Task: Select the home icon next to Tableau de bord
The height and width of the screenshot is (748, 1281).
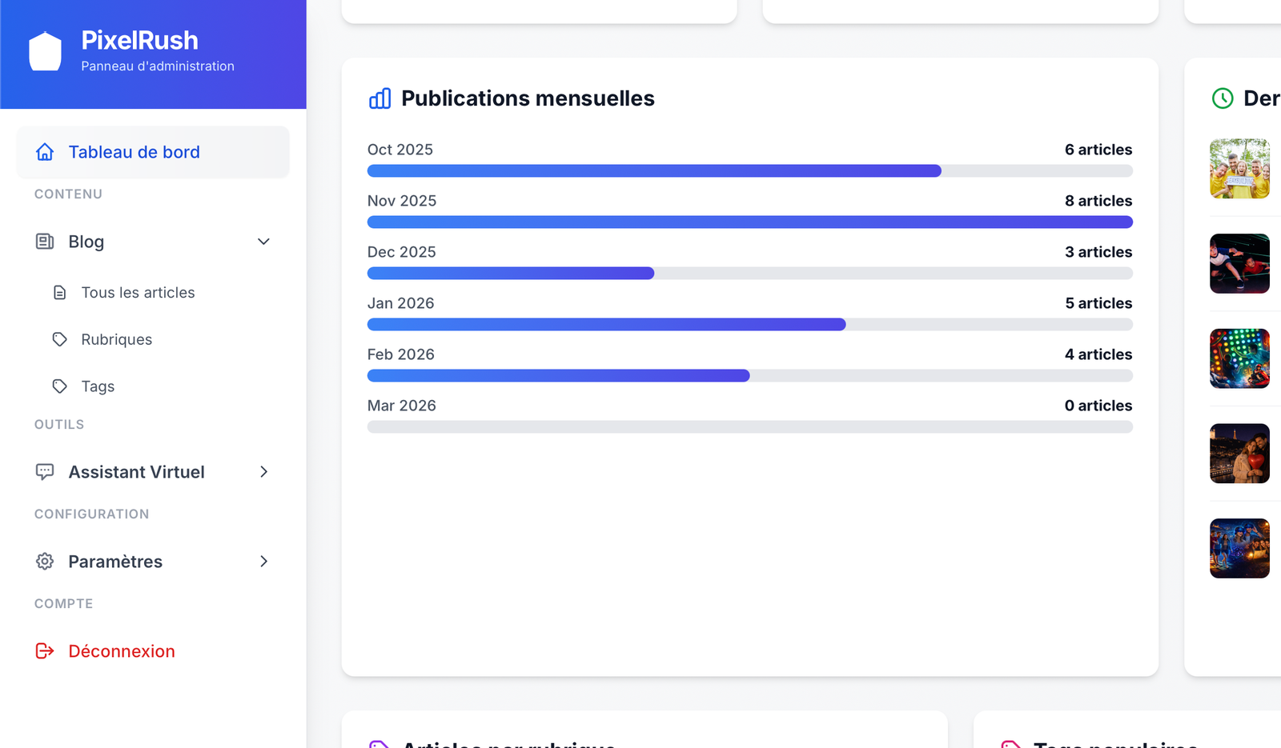Action: point(45,151)
